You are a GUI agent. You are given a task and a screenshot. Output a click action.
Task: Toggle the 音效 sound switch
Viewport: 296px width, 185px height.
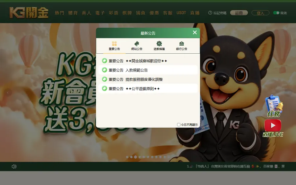click(x=276, y=13)
